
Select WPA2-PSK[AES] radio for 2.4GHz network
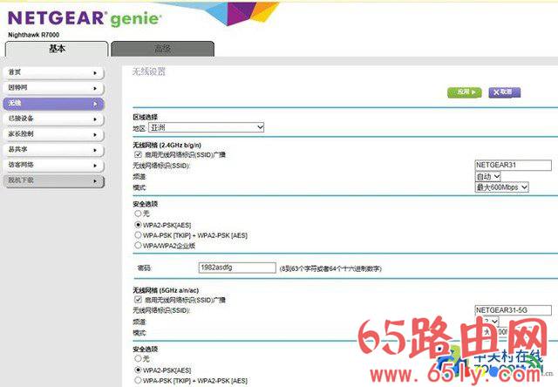point(138,225)
